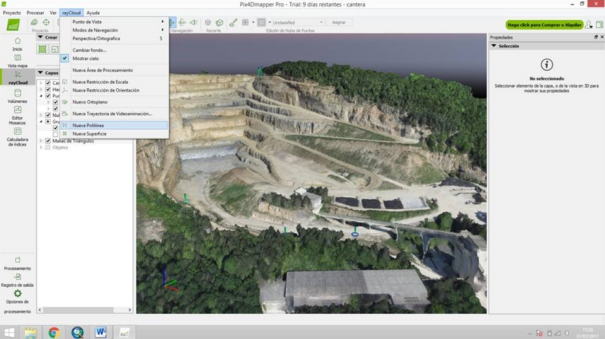
Task: Click the first Recorte toolbar icon
Action: 208,22
